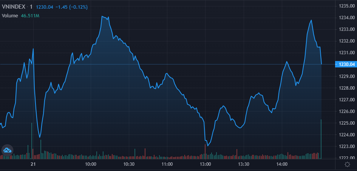Click the 10:00 time axis label
Image resolution: width=357 pixels, height=171 pixels.
[x=91, y=164]
